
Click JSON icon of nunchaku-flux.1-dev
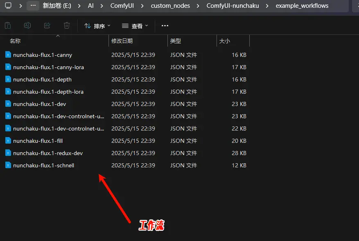point(8,104)
